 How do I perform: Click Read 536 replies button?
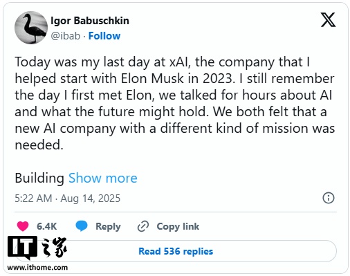tap(176, 251)
